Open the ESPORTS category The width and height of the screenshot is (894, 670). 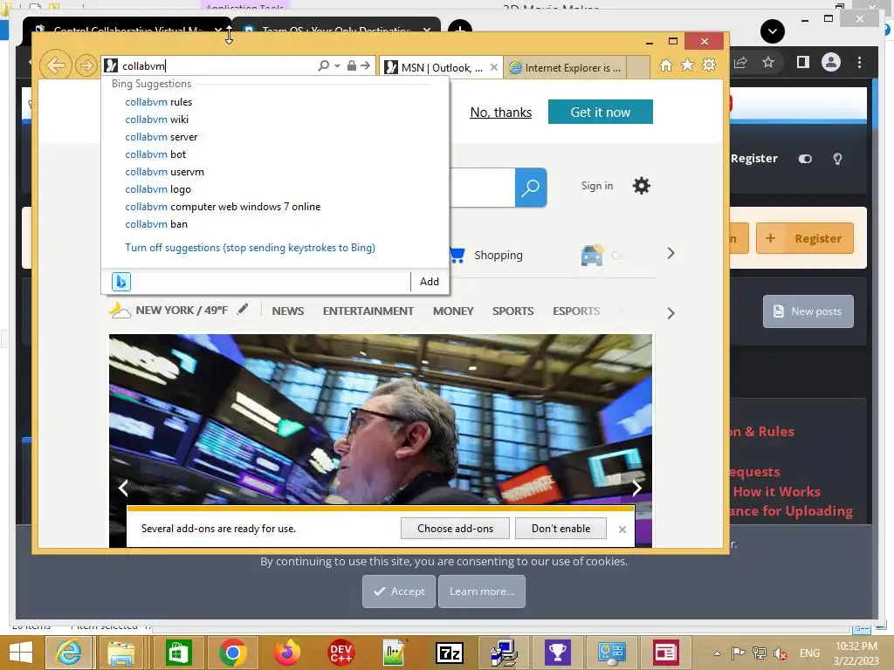(576, 311)
